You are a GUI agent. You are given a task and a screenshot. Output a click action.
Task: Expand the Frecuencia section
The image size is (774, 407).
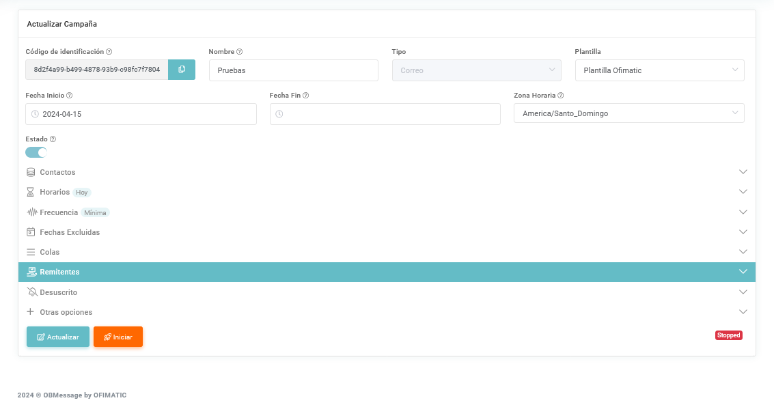pyautogui.click(x=387, y=212)
